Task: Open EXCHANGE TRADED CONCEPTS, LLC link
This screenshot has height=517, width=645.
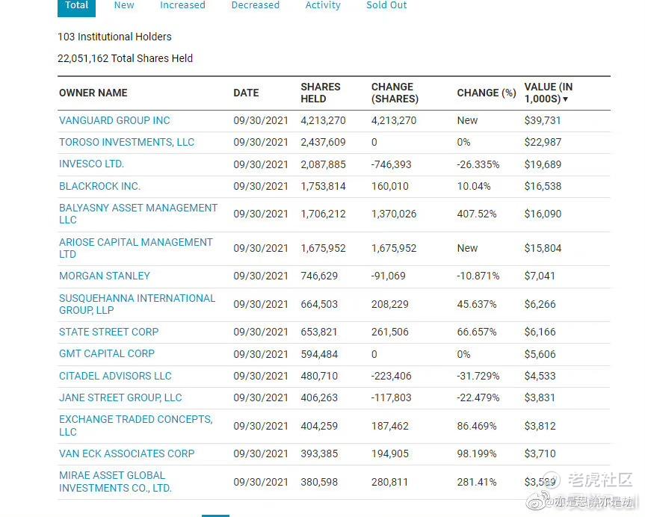Action: coord(136,426)
